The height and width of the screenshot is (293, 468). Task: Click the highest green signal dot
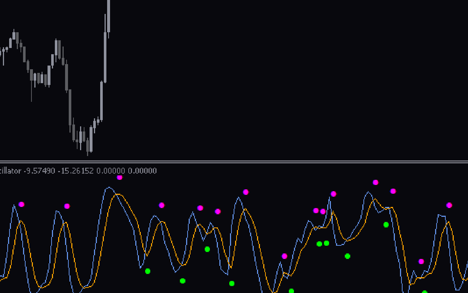click(x=386, y=225)
